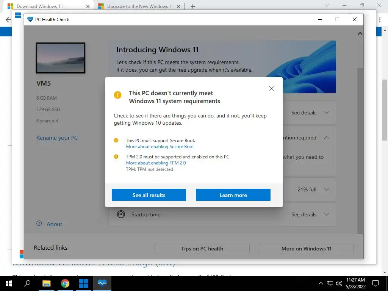Open the browser tab search chevron
Screen dimensions: 388x291
click(327, 5)
